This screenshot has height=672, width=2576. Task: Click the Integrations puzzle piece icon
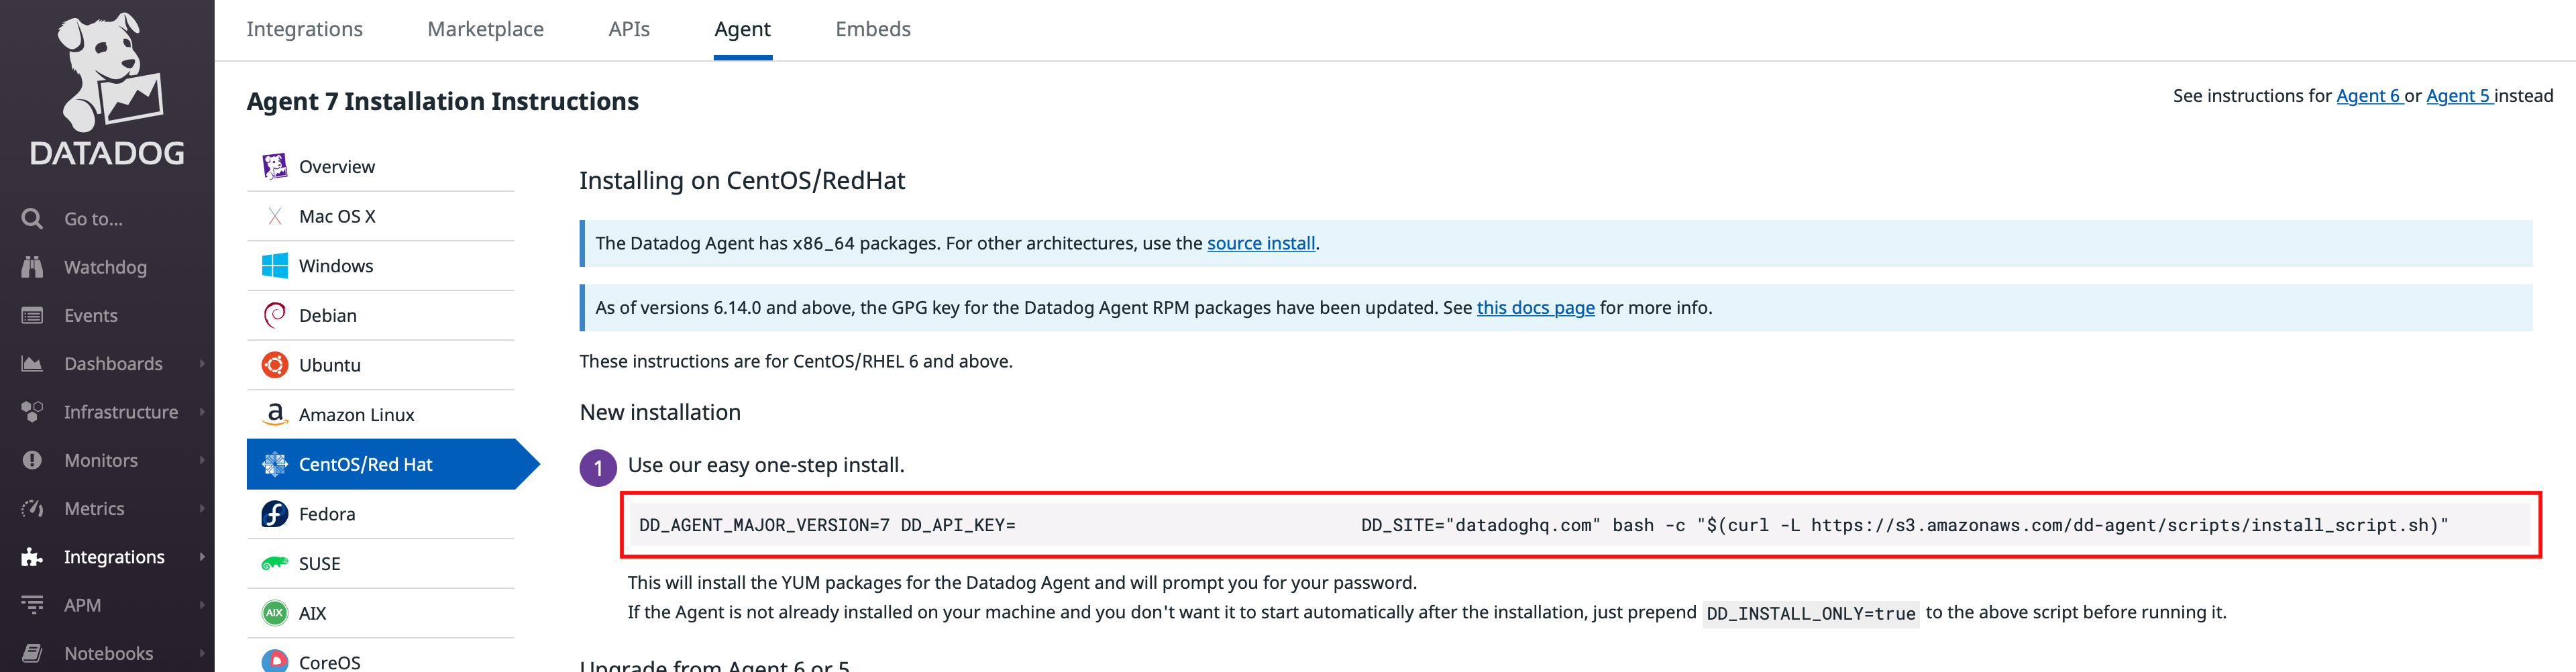(x=32, y=557)
